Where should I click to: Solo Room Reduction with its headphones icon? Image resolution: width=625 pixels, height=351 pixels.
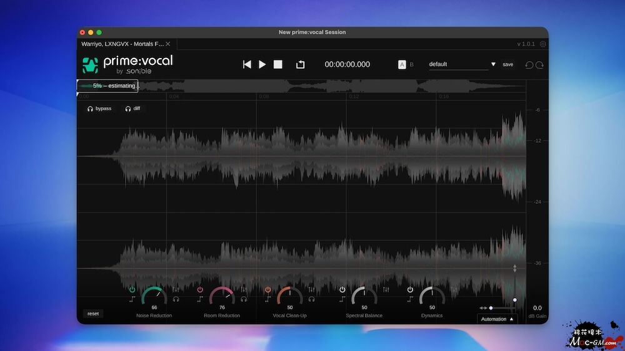[x=244, y=299]
